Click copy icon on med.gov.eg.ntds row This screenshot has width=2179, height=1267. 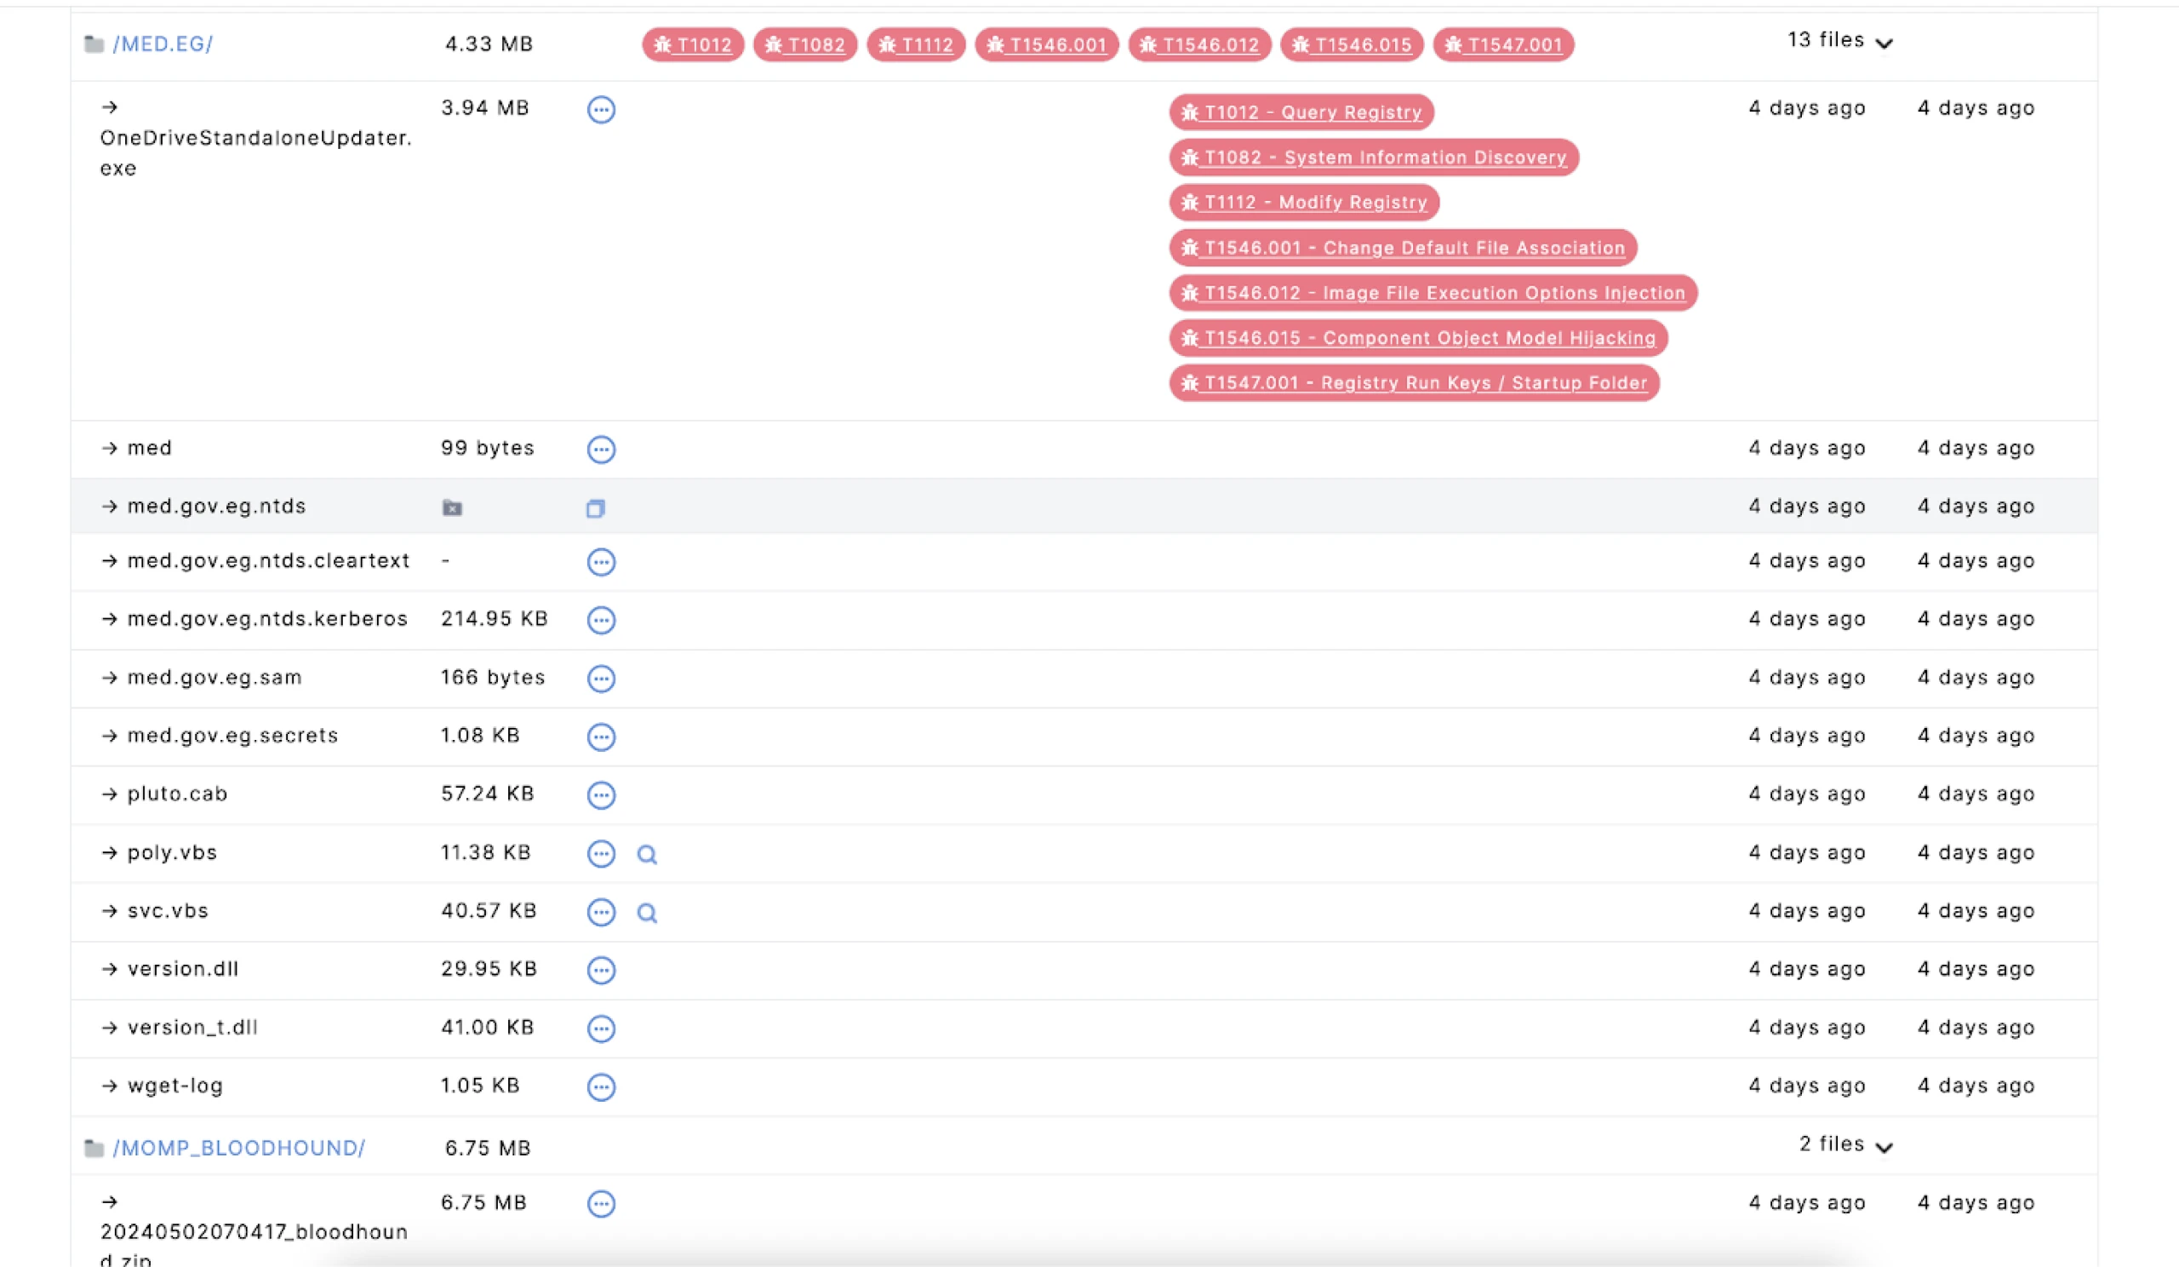595,508
